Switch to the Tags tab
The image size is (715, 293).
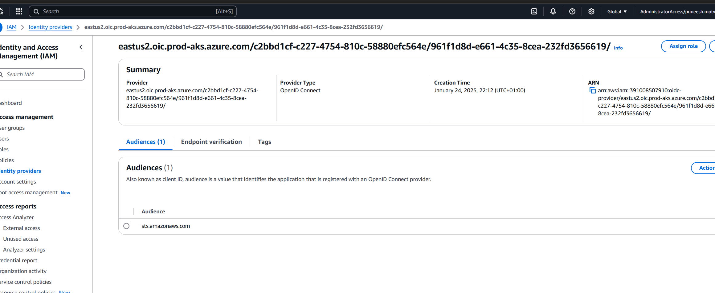[264, 142]
